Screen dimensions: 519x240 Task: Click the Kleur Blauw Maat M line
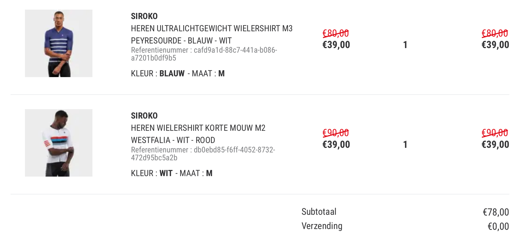coord(178,74)
